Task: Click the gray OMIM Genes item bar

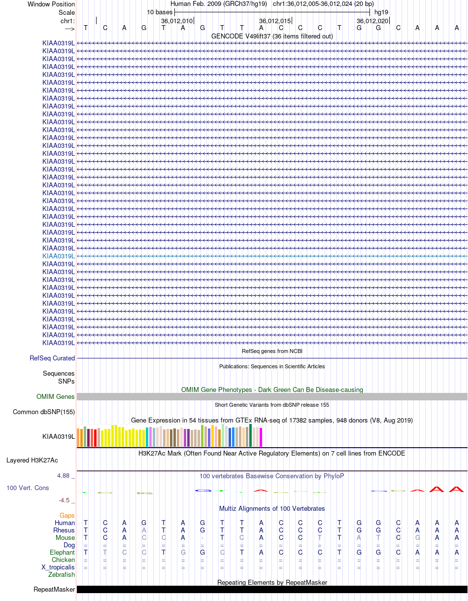Action: coord(272,396)
